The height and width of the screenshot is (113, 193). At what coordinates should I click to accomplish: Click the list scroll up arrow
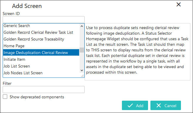pos(82,26)
